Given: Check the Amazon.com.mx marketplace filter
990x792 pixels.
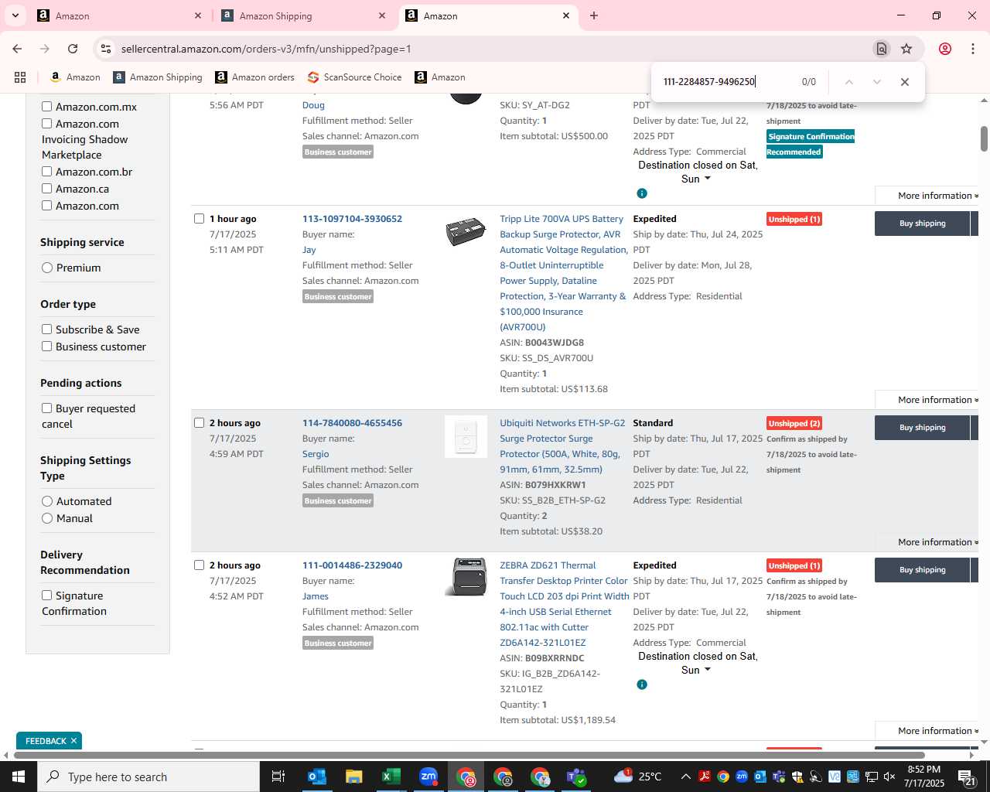Looking at the screenshot, I should [47, 107].
